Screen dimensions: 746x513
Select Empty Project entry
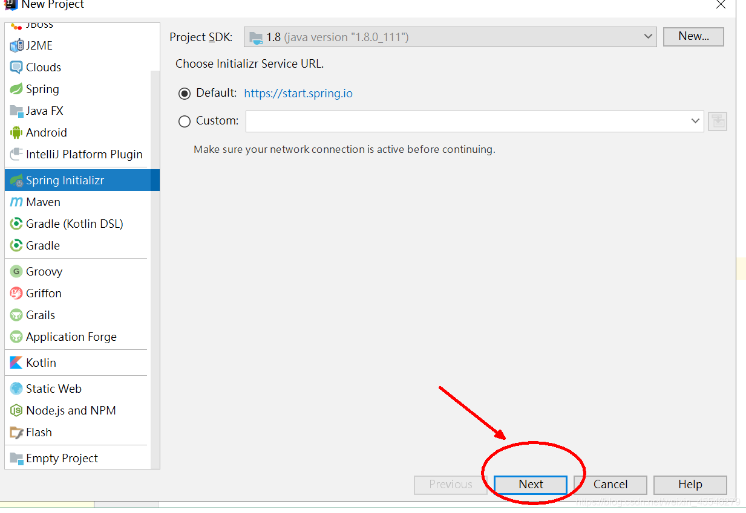pos(82,458)
